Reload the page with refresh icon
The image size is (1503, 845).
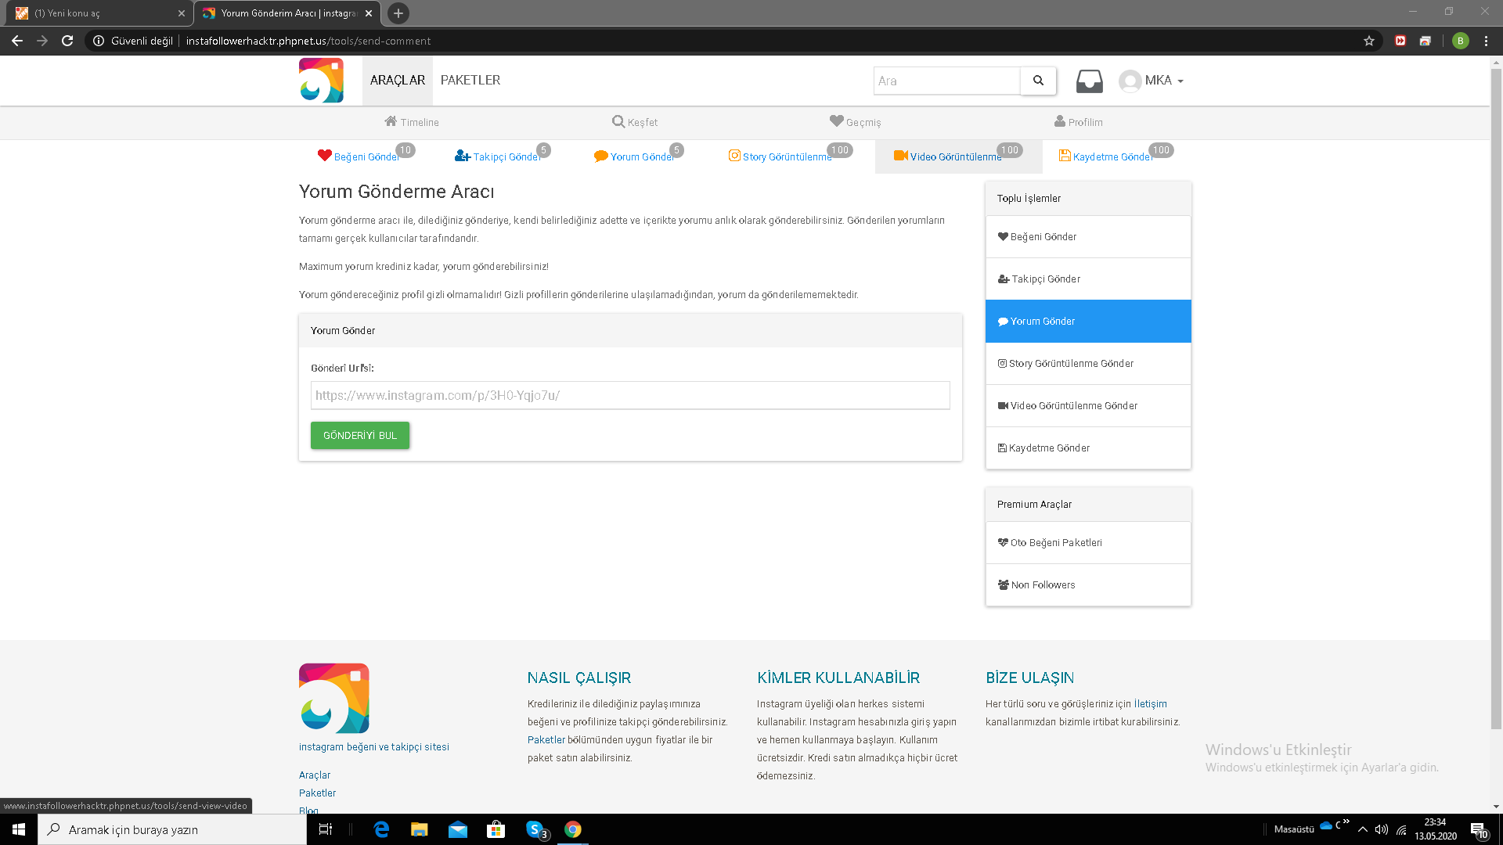point(67,41)
